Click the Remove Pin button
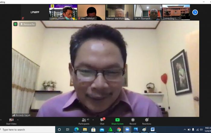This screenshot has height=133, width=211. [27, 24]
